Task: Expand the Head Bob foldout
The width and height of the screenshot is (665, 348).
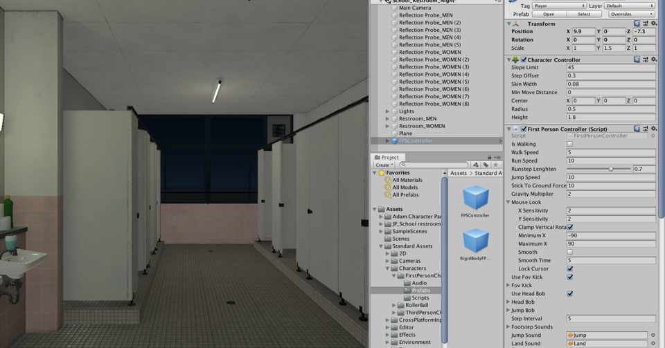Action: [508, 302]
